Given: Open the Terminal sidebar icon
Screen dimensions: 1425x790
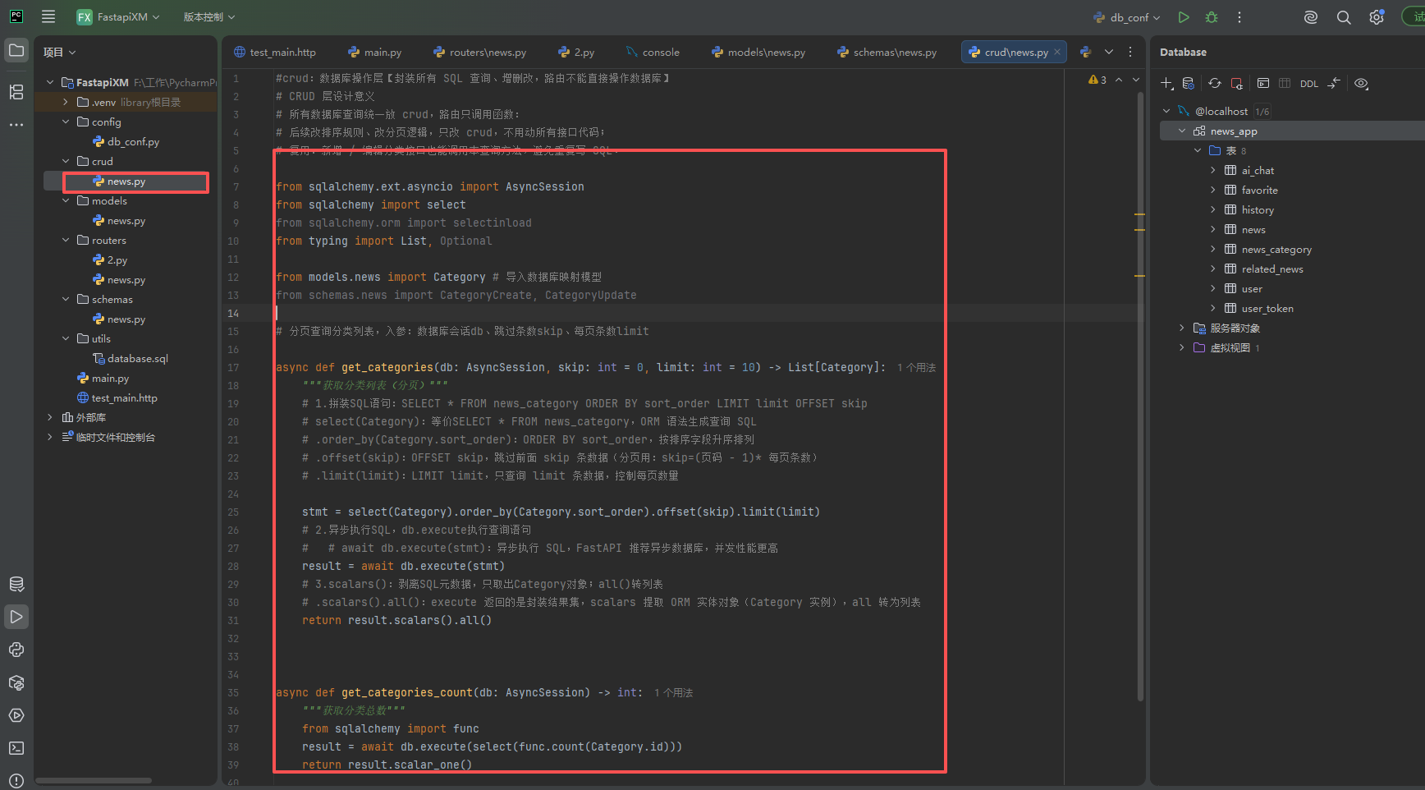Looking at the screenshot, I should [x=16, y=748].
